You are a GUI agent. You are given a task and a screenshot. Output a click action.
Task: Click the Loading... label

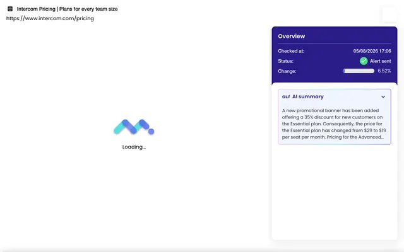pos(134,147)
